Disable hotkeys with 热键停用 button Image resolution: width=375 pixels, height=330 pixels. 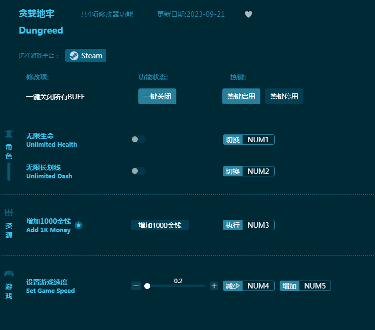click(284, 96)
